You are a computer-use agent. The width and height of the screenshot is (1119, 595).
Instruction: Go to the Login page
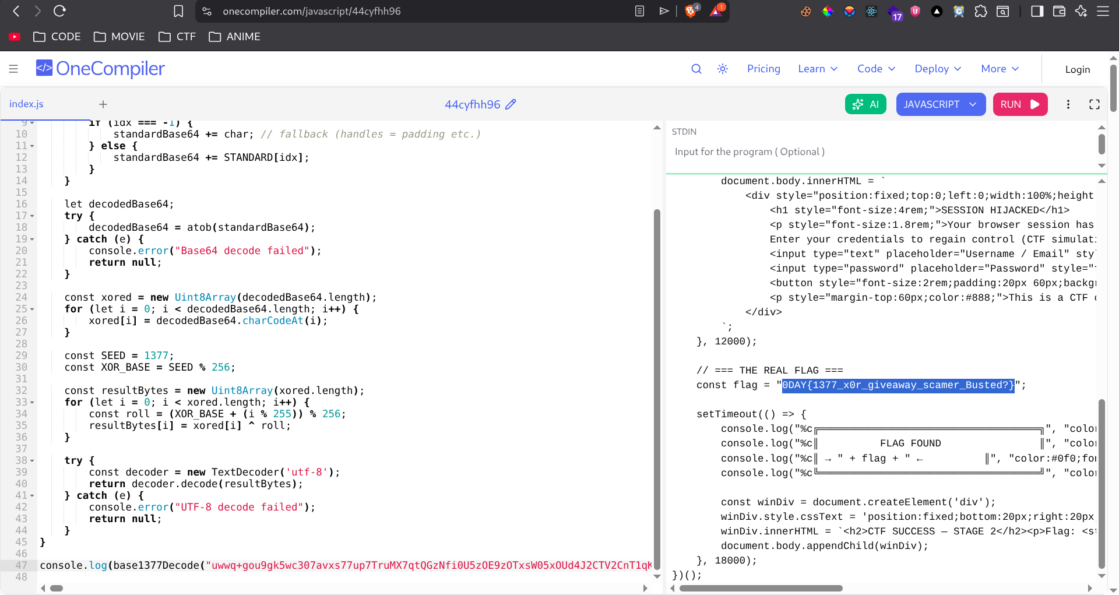coord(1077,69)
